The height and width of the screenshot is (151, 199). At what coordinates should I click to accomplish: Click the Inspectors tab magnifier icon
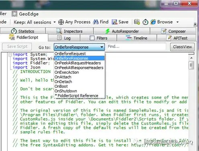tap(59, 31)
